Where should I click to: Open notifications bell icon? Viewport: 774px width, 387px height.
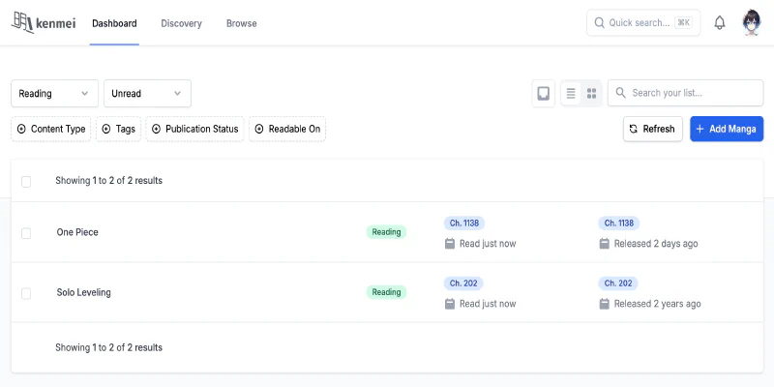tap(719, 23)
